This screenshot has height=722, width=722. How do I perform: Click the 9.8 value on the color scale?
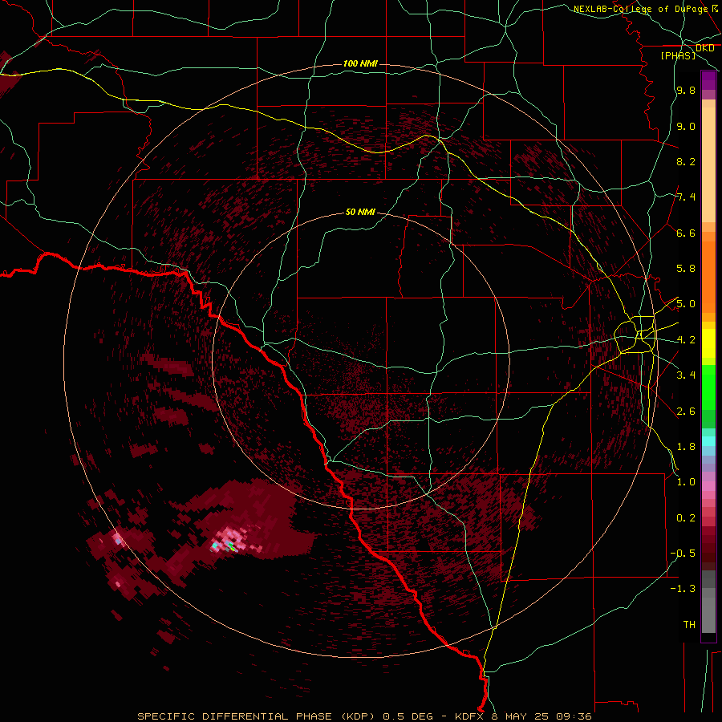coord(686,90)
